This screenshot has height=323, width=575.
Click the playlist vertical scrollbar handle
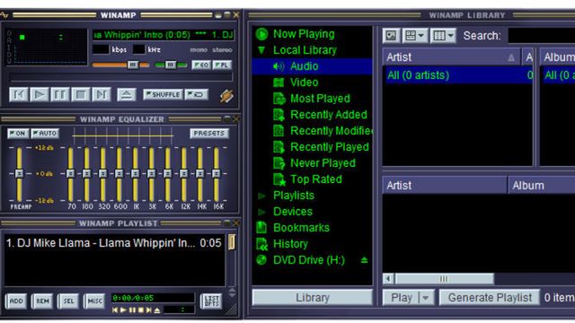232,242
